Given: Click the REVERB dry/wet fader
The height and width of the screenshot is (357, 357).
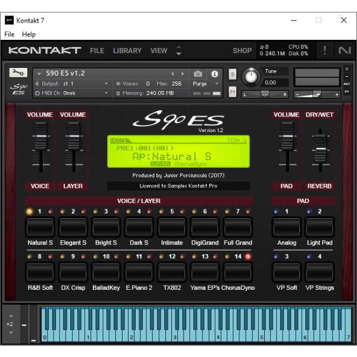Looking at the screenshot, I should point(321,148).
